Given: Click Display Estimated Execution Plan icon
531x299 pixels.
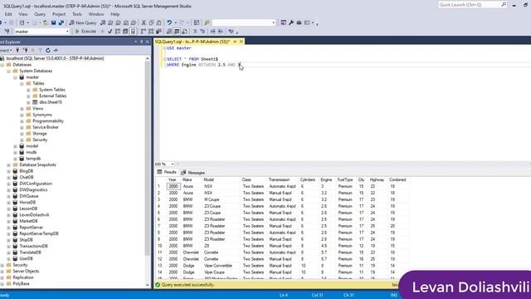Looking at the screenshot, I should (x=118, y=32).
